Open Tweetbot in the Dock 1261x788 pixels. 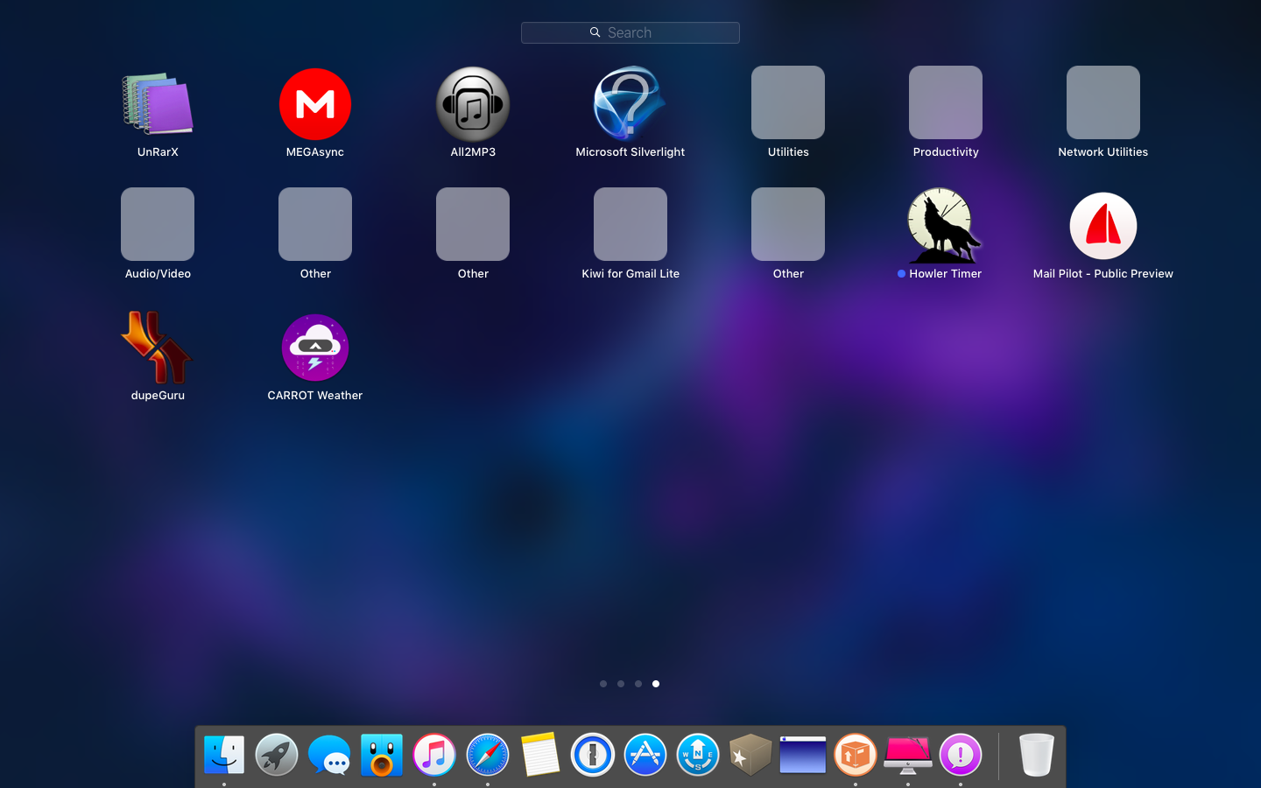(382, 755)
